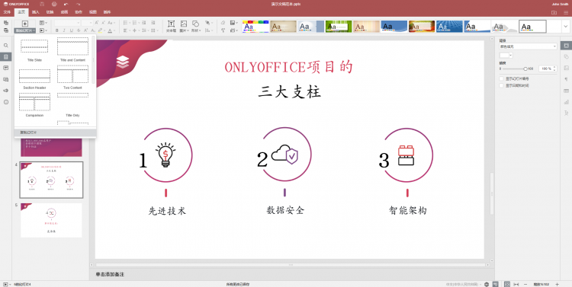The image size is (572, 287).
Task: Zoom in with the plus button
Action: (557, 284)
